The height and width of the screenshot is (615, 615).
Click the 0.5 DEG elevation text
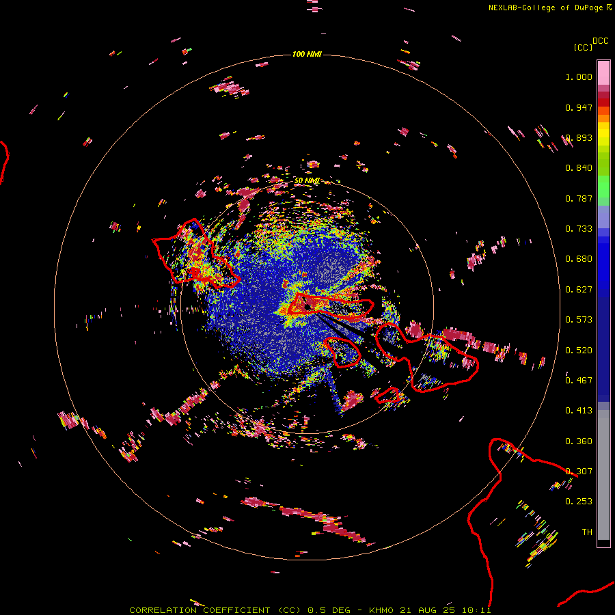(x=329, y=610)
